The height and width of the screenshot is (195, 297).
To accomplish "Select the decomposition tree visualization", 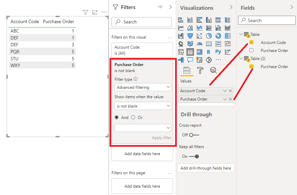I will (x=181, y=60).
